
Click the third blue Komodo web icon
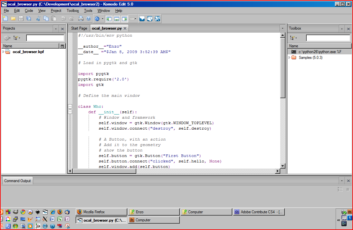coord(157,19)
